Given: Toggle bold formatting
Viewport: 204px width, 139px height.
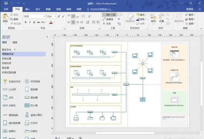Looking at the screenshot, I should point(25,22).
